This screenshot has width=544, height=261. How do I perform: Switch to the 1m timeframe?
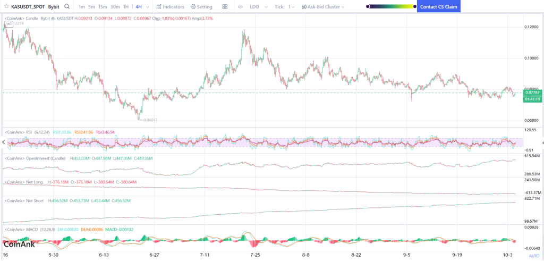tap(81, 6)
